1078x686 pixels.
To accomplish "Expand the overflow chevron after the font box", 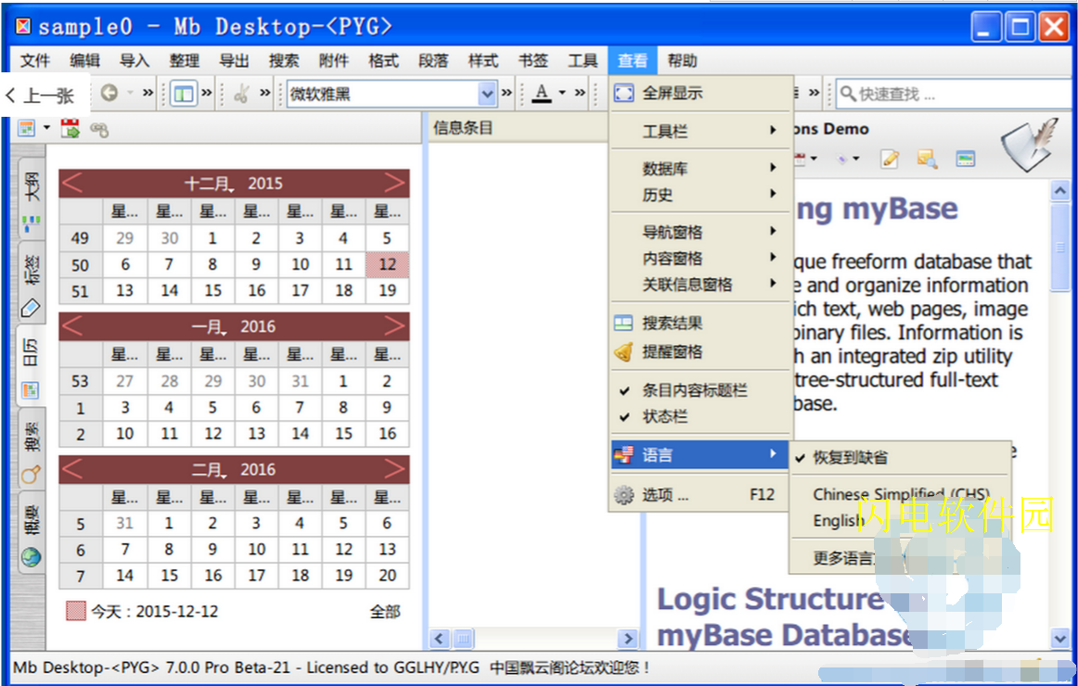I will click(x=507, y=93).
